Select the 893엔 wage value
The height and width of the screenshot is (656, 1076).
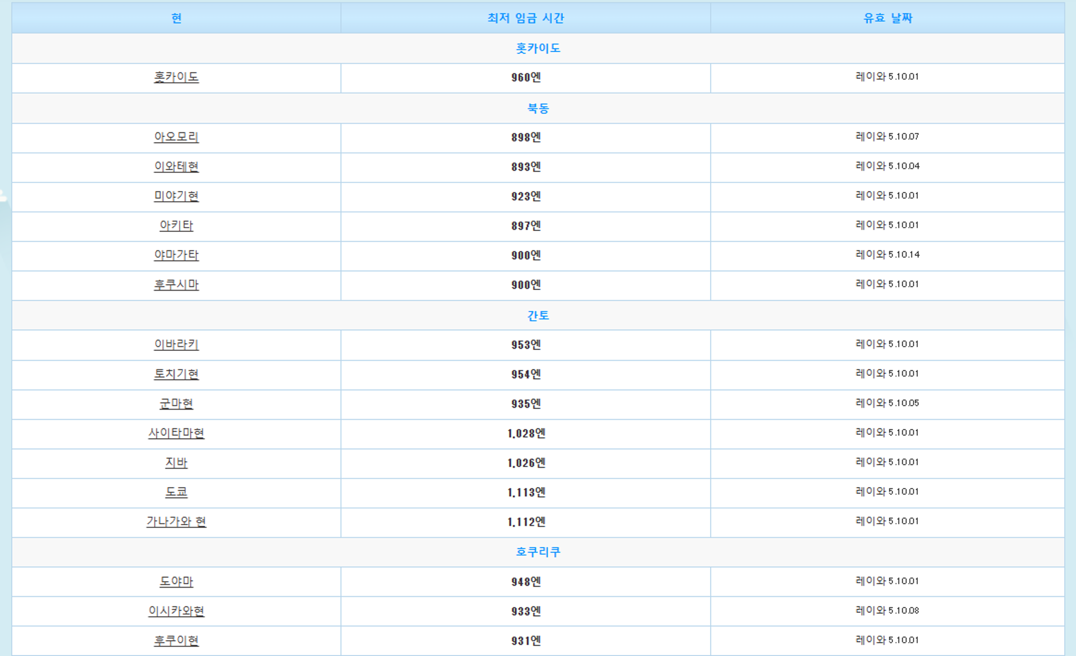[x=526, y=167]
